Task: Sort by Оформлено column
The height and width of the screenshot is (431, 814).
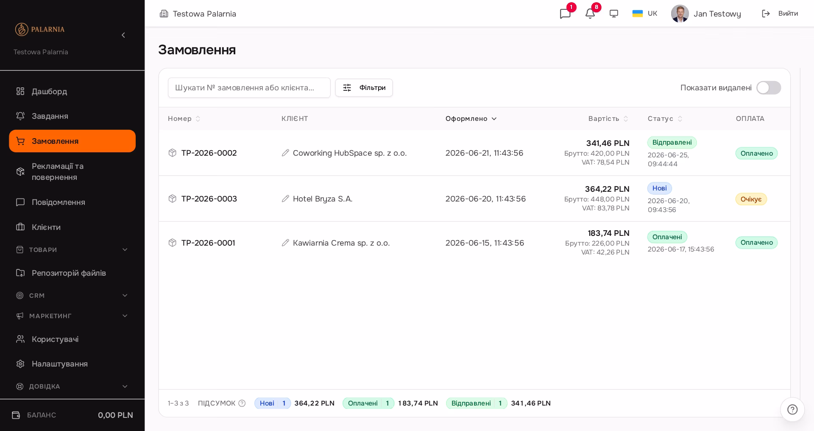Action: coord(471,118)
